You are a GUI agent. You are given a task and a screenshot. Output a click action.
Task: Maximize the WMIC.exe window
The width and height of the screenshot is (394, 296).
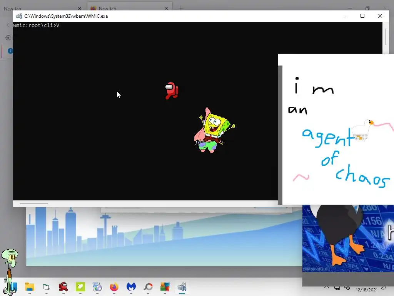[362, 16]
